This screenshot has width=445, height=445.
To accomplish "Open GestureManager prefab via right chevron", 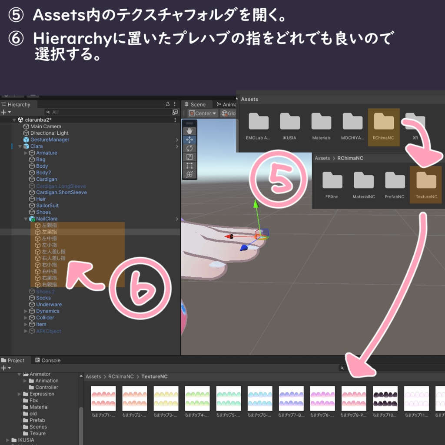I will pyautogui.click(x=177, y=139).
